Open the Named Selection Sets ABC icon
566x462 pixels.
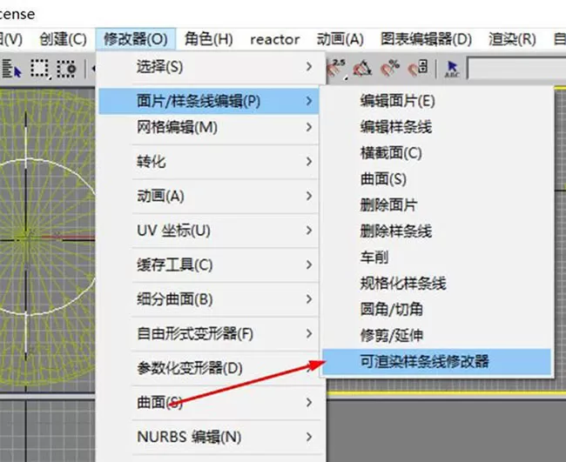(x=452, y=69)
